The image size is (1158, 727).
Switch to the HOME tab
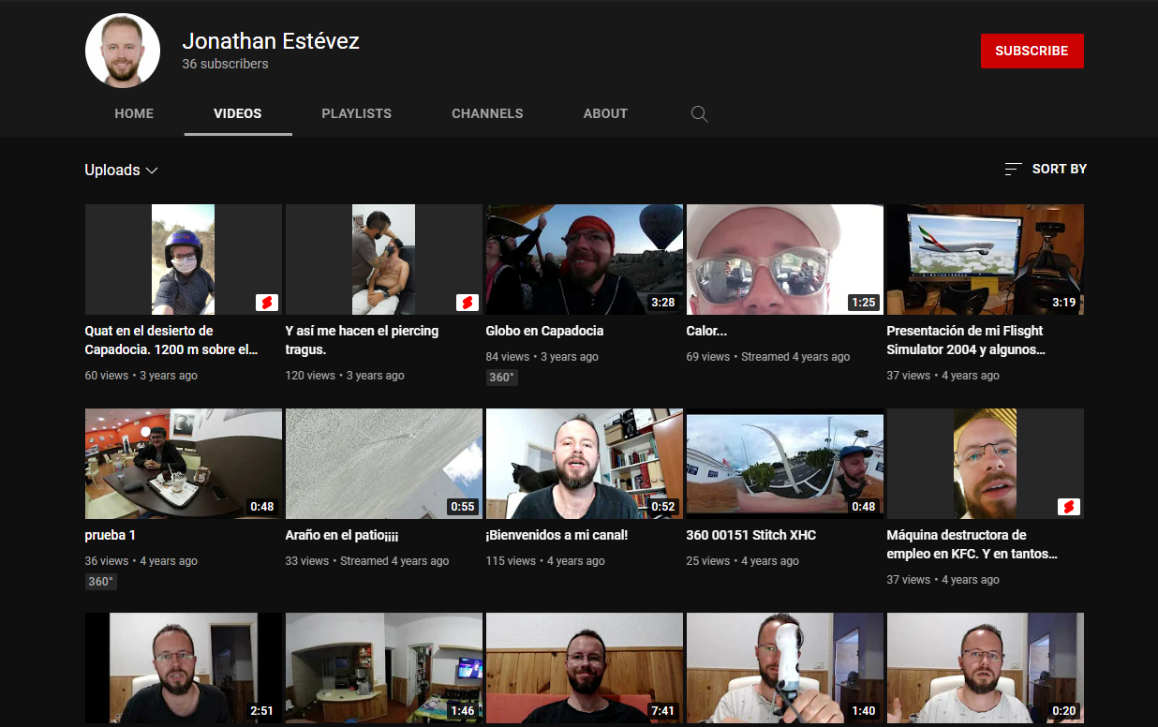coord(134,113)
